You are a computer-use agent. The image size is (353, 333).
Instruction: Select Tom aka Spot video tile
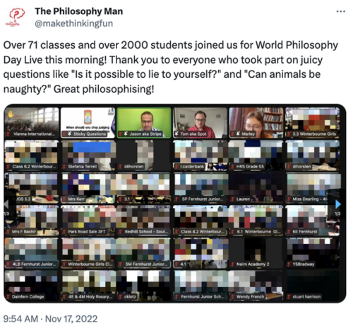click(201, 123)
